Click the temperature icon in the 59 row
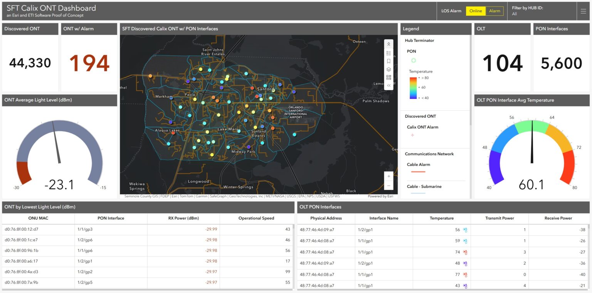The width and height of the screenshot is (592, 293). click(x=465, y=241)
